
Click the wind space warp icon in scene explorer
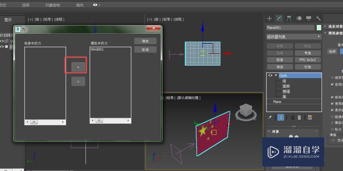[x=7, y=41]
